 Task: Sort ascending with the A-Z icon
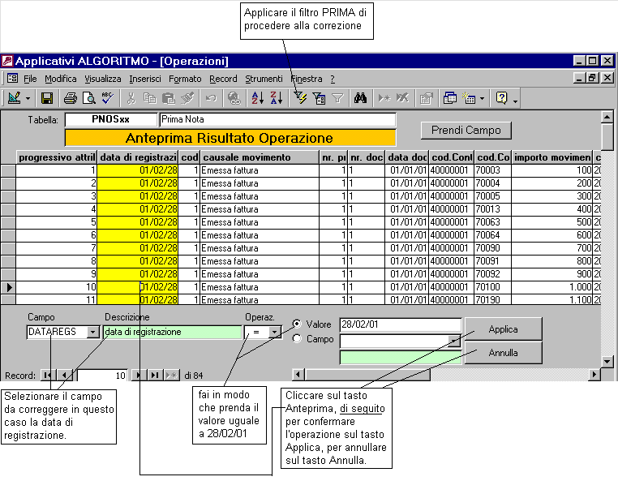tap(257, 98)
